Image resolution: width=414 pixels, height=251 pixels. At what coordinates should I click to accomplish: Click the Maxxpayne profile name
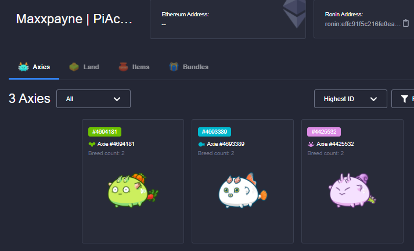point(74,19)
